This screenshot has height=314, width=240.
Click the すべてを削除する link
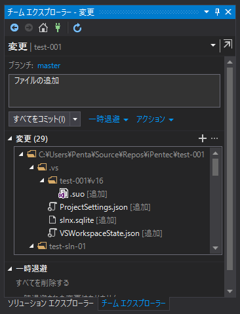pos(43,283)
